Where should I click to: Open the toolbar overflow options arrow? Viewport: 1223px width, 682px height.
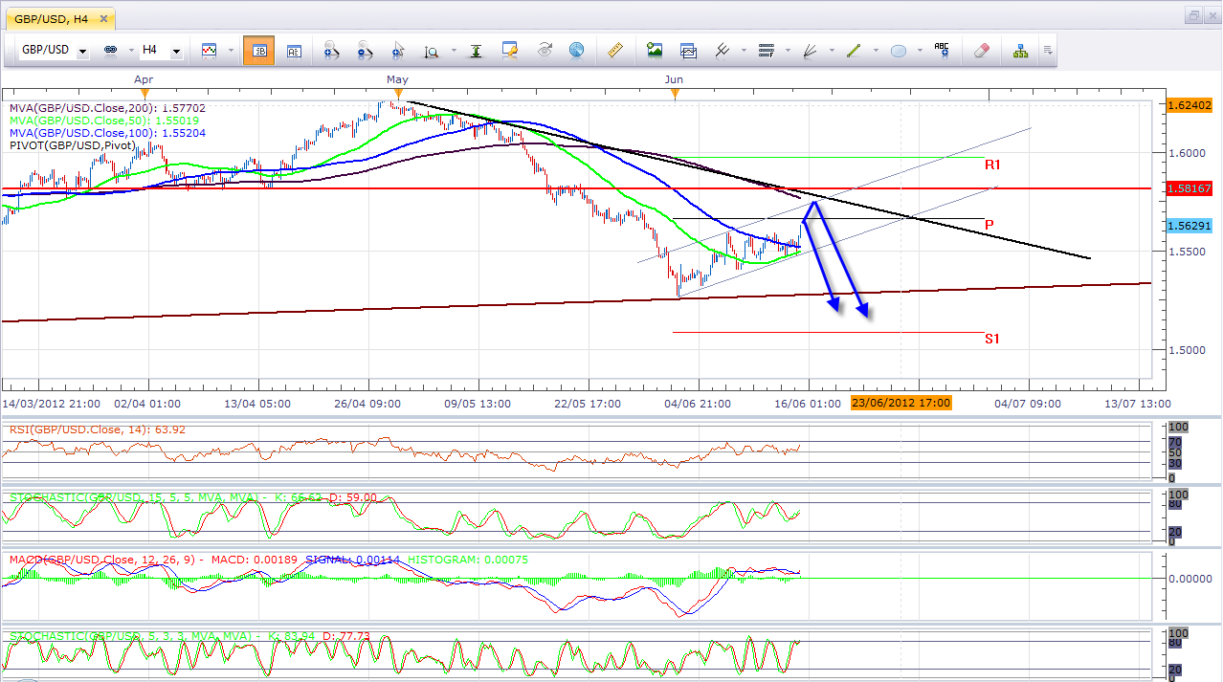pyautogui.click(x=1048, y=51)
